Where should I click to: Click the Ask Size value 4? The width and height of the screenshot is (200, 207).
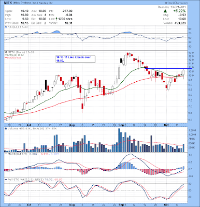tap(45, 15)
